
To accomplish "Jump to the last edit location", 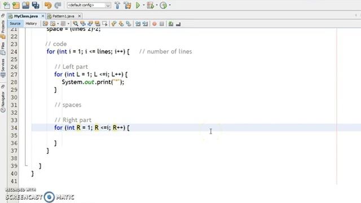I will tap(45, 24).
